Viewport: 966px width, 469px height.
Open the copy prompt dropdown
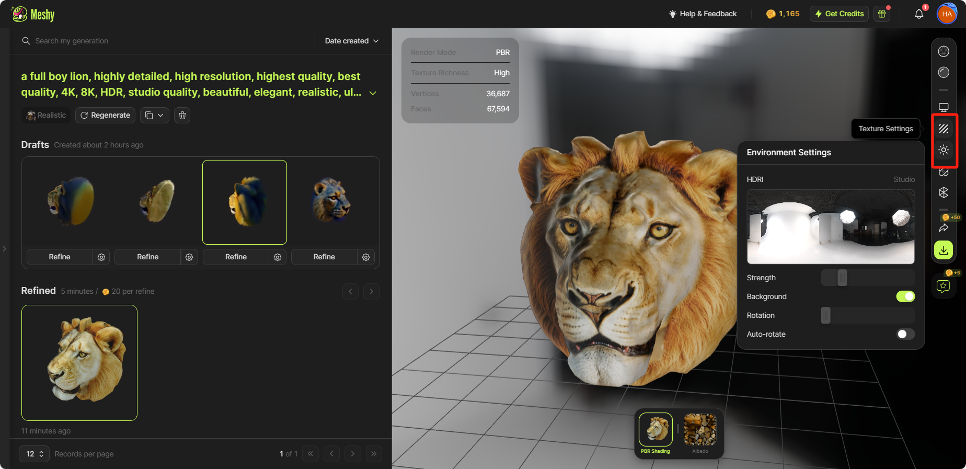click(154, 115)
